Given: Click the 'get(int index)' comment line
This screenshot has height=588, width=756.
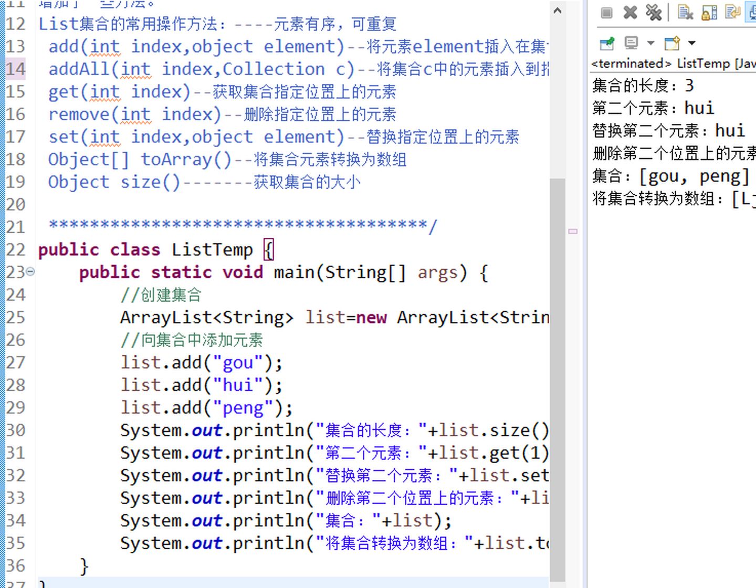Looking at the screenshot, I should coord(222,91).
